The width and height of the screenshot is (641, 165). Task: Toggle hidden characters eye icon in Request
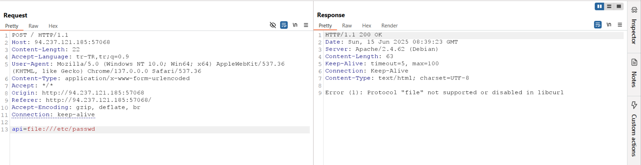(273, 25)
